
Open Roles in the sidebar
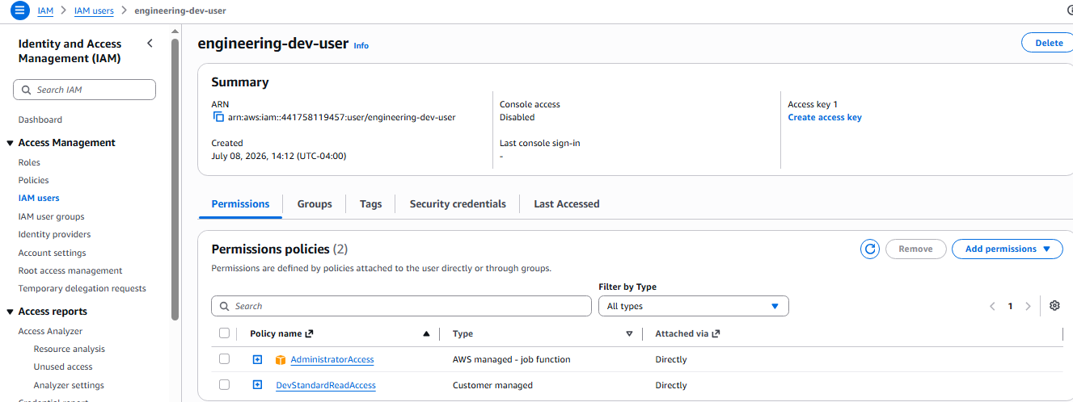click(29, 162)
